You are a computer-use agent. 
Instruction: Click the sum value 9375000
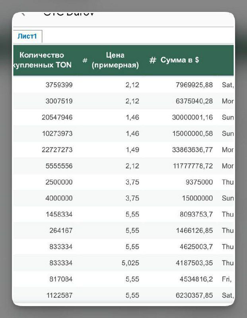[x=199, y=182]
